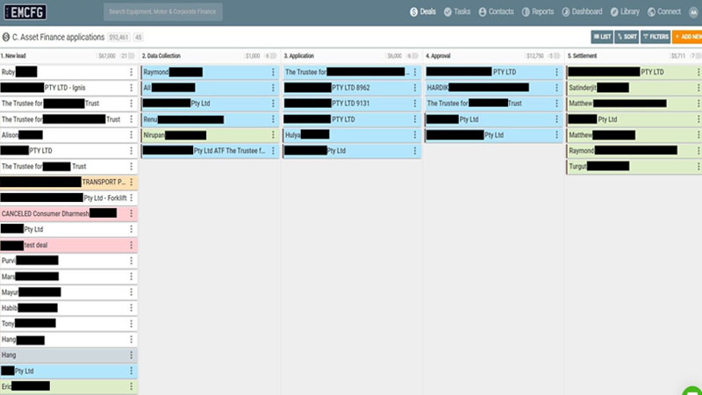This screenshot has width=702, height=395.
Task: Open the Filters button
Action: [x=655, y=37]
